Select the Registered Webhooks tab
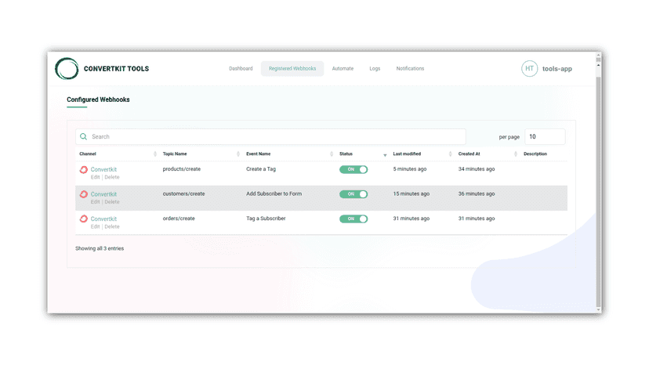This screenshot has height=365, width=649. (292, 69)
